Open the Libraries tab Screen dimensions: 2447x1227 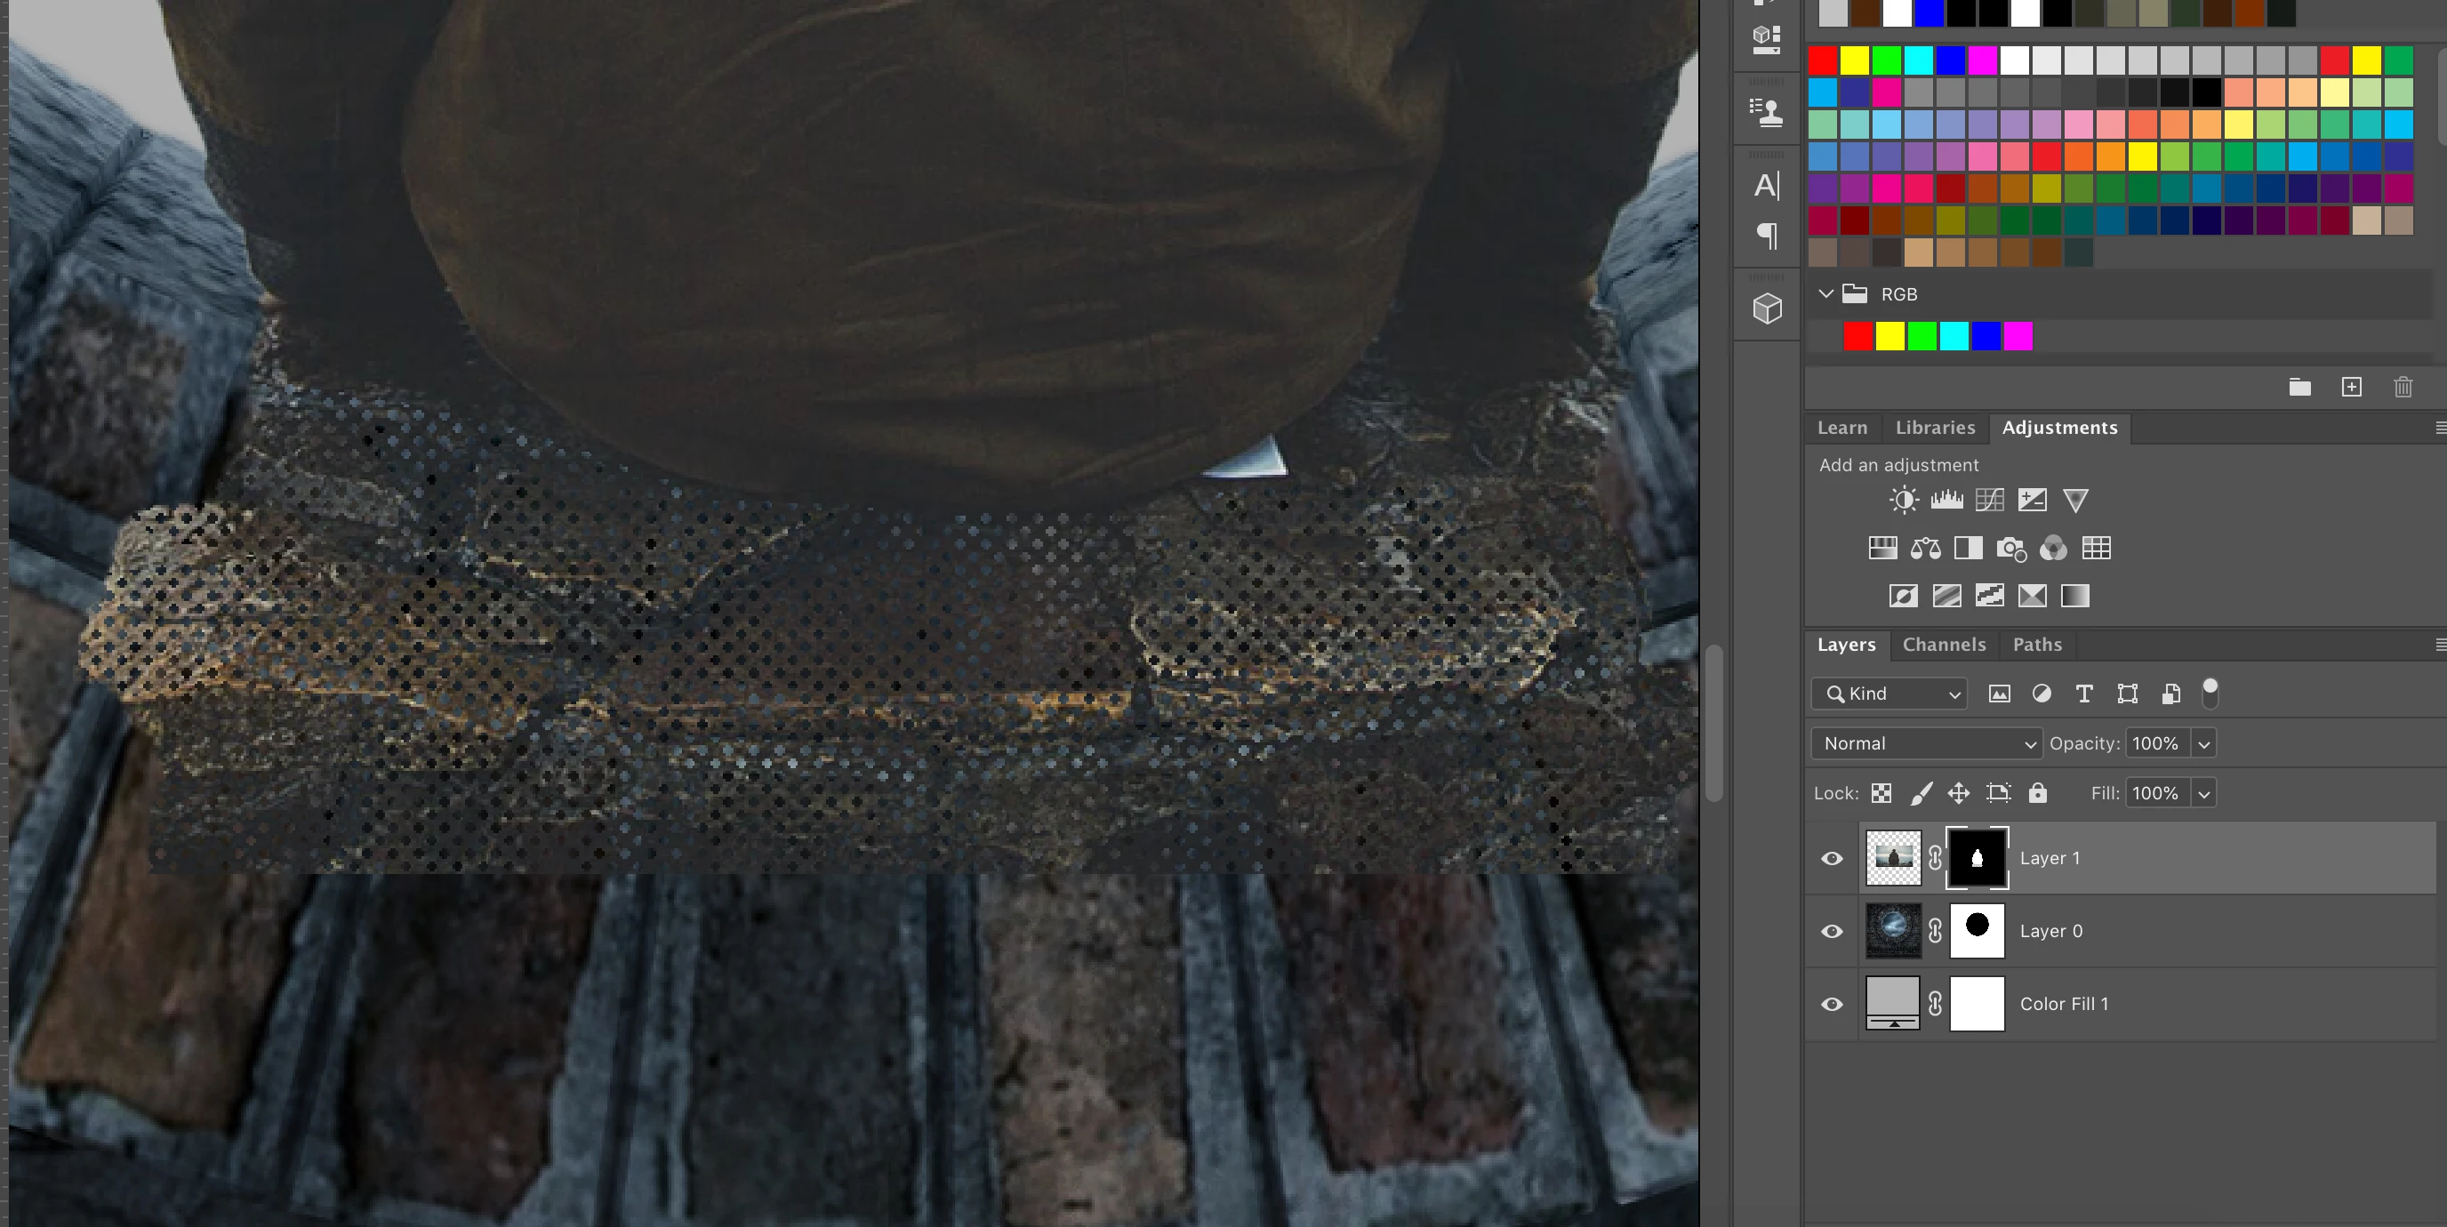coord(1934,428)
